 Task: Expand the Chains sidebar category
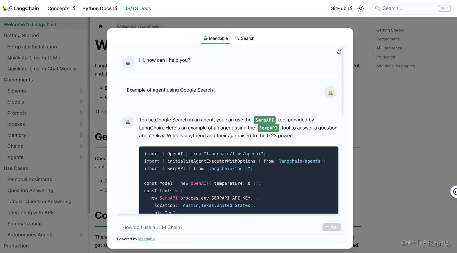click(x=81, y=146)
